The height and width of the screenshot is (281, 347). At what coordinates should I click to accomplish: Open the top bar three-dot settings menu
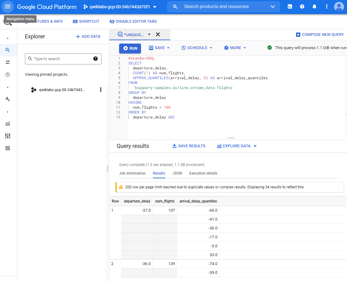click(327, 7)
